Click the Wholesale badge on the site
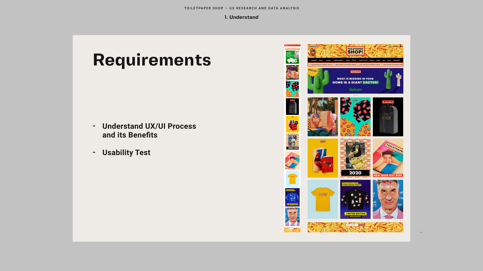483x271 pixels. tap(314, 46)
